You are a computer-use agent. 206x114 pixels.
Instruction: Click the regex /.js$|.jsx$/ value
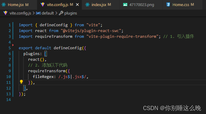pos(72,77)
